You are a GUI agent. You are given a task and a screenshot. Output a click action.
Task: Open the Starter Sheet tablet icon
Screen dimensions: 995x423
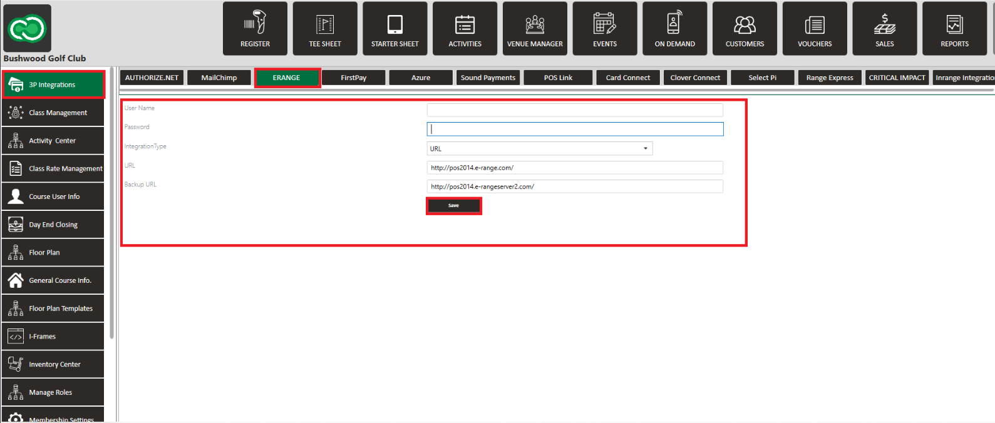pyautogui.click(x=395, y=28)
